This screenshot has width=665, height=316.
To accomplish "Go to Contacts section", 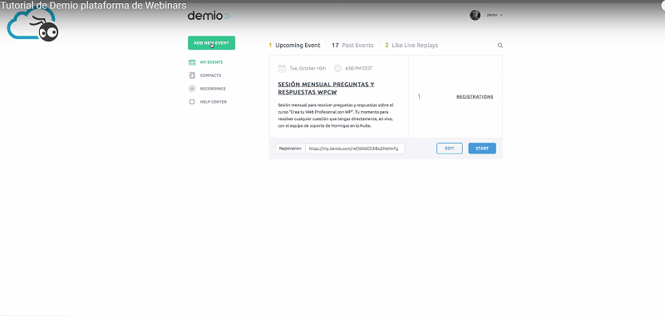I will pyautogui.click(x=210, y=75).
